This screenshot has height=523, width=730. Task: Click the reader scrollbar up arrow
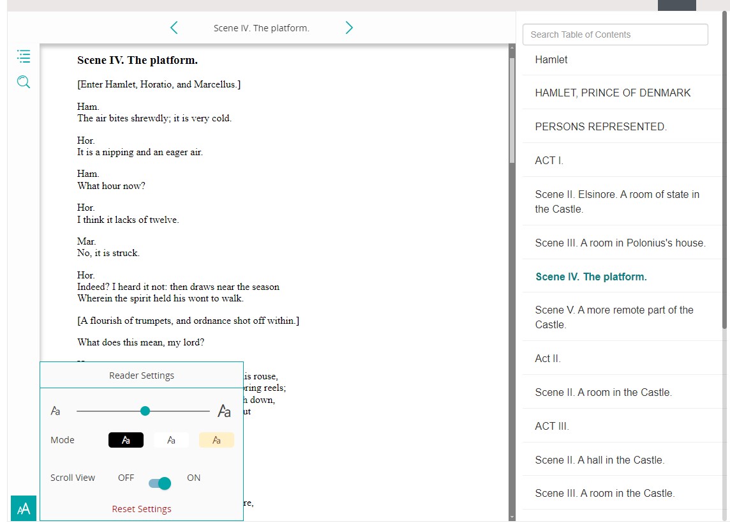(x=512, y=47)
